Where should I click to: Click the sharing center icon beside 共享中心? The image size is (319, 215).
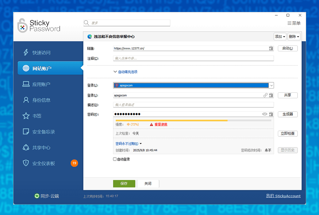point(26,147)
